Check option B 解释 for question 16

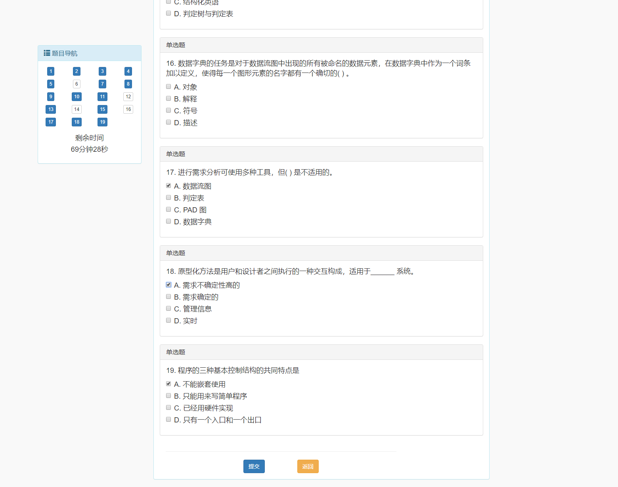pos(168,98)
